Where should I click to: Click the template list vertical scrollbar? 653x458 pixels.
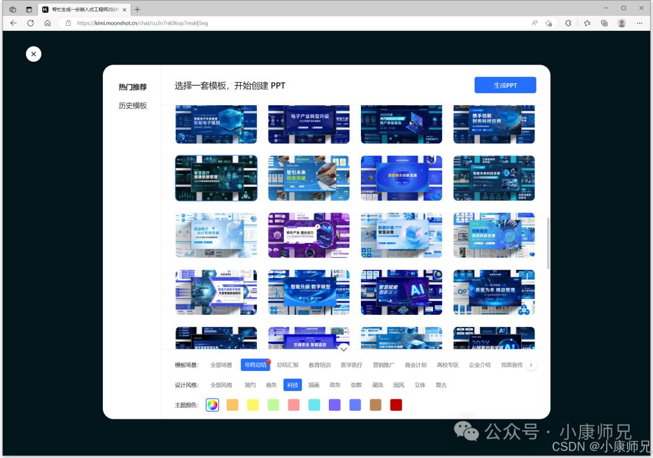pos(548,244)
